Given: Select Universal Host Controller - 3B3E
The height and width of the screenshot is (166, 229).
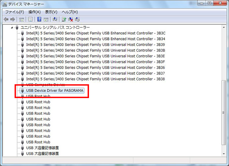Looking at the screenshot, I should click(x=96, y=56).
